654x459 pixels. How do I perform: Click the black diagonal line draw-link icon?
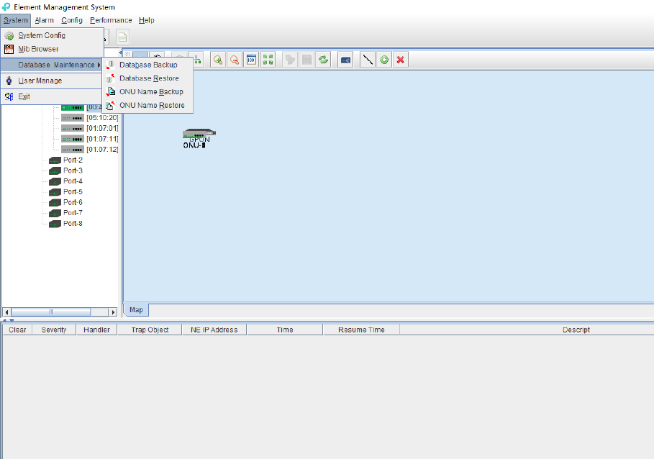tap(368, 60)
